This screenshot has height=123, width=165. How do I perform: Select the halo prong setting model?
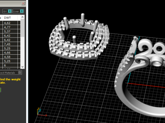(79, 37)
